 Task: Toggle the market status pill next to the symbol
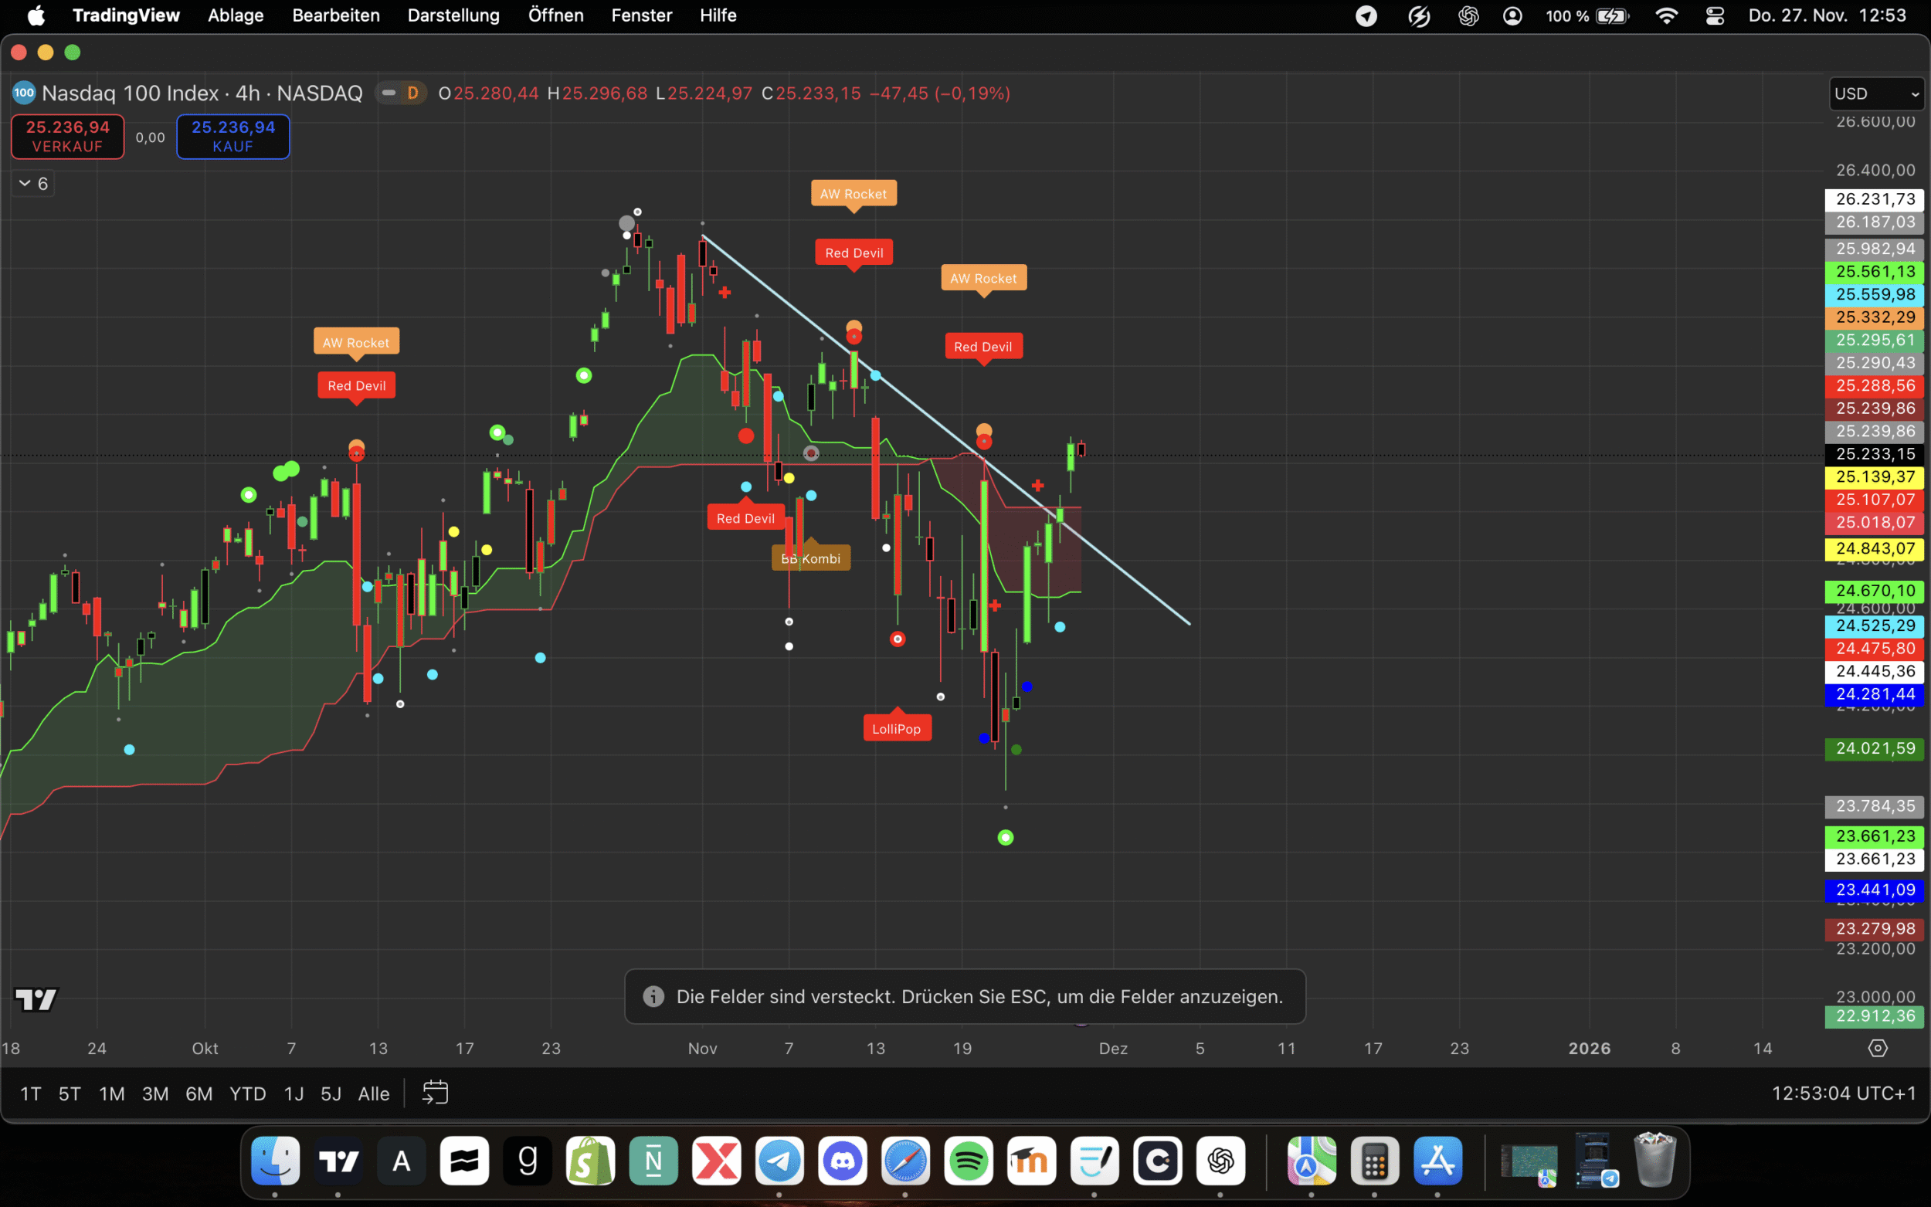click(389, 93)
